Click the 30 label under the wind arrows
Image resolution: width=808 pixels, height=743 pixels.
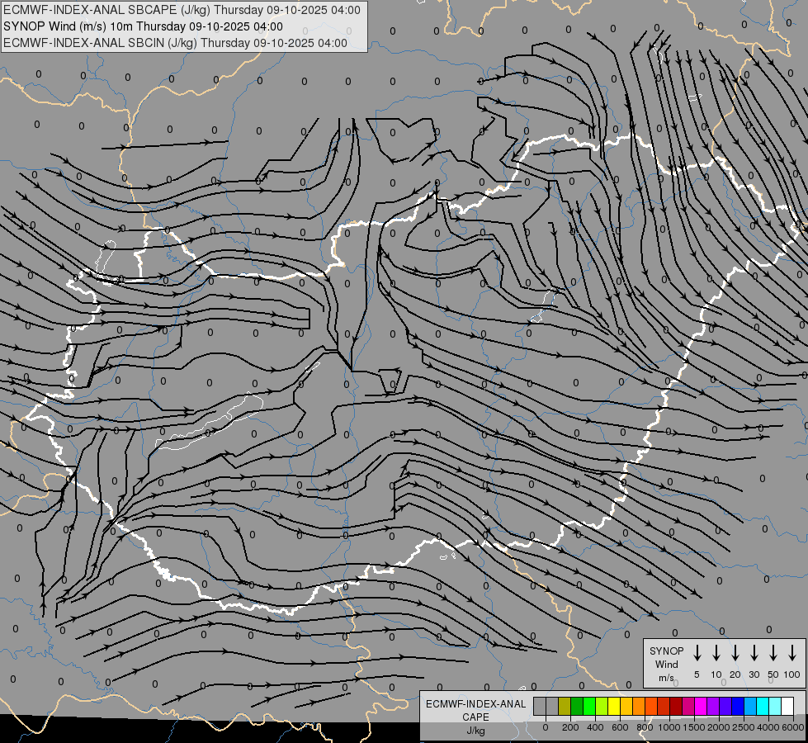754,674
